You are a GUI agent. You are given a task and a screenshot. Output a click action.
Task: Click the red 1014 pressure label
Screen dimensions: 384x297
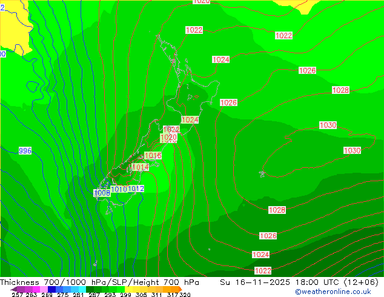pos(141,167)
